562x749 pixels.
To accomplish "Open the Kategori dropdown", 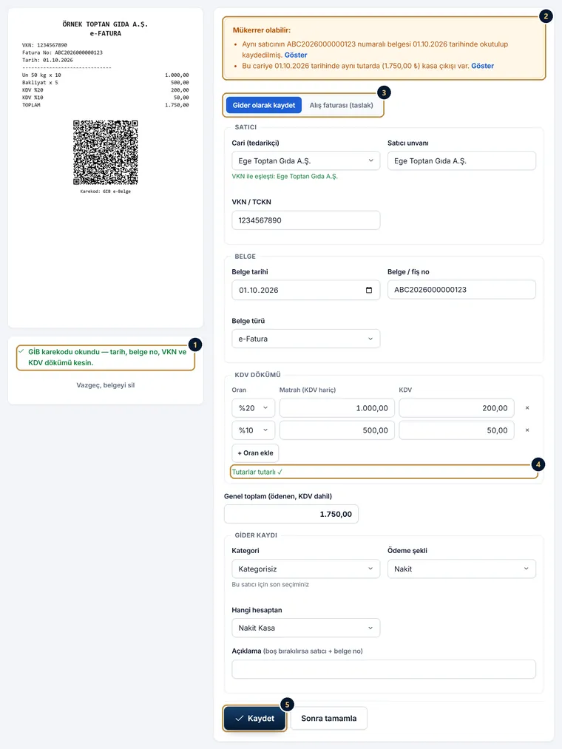I will point(306,569).
